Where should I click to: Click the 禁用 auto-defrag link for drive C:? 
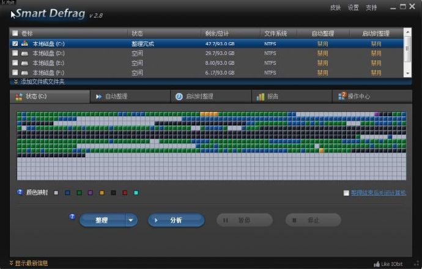point(322,44)
